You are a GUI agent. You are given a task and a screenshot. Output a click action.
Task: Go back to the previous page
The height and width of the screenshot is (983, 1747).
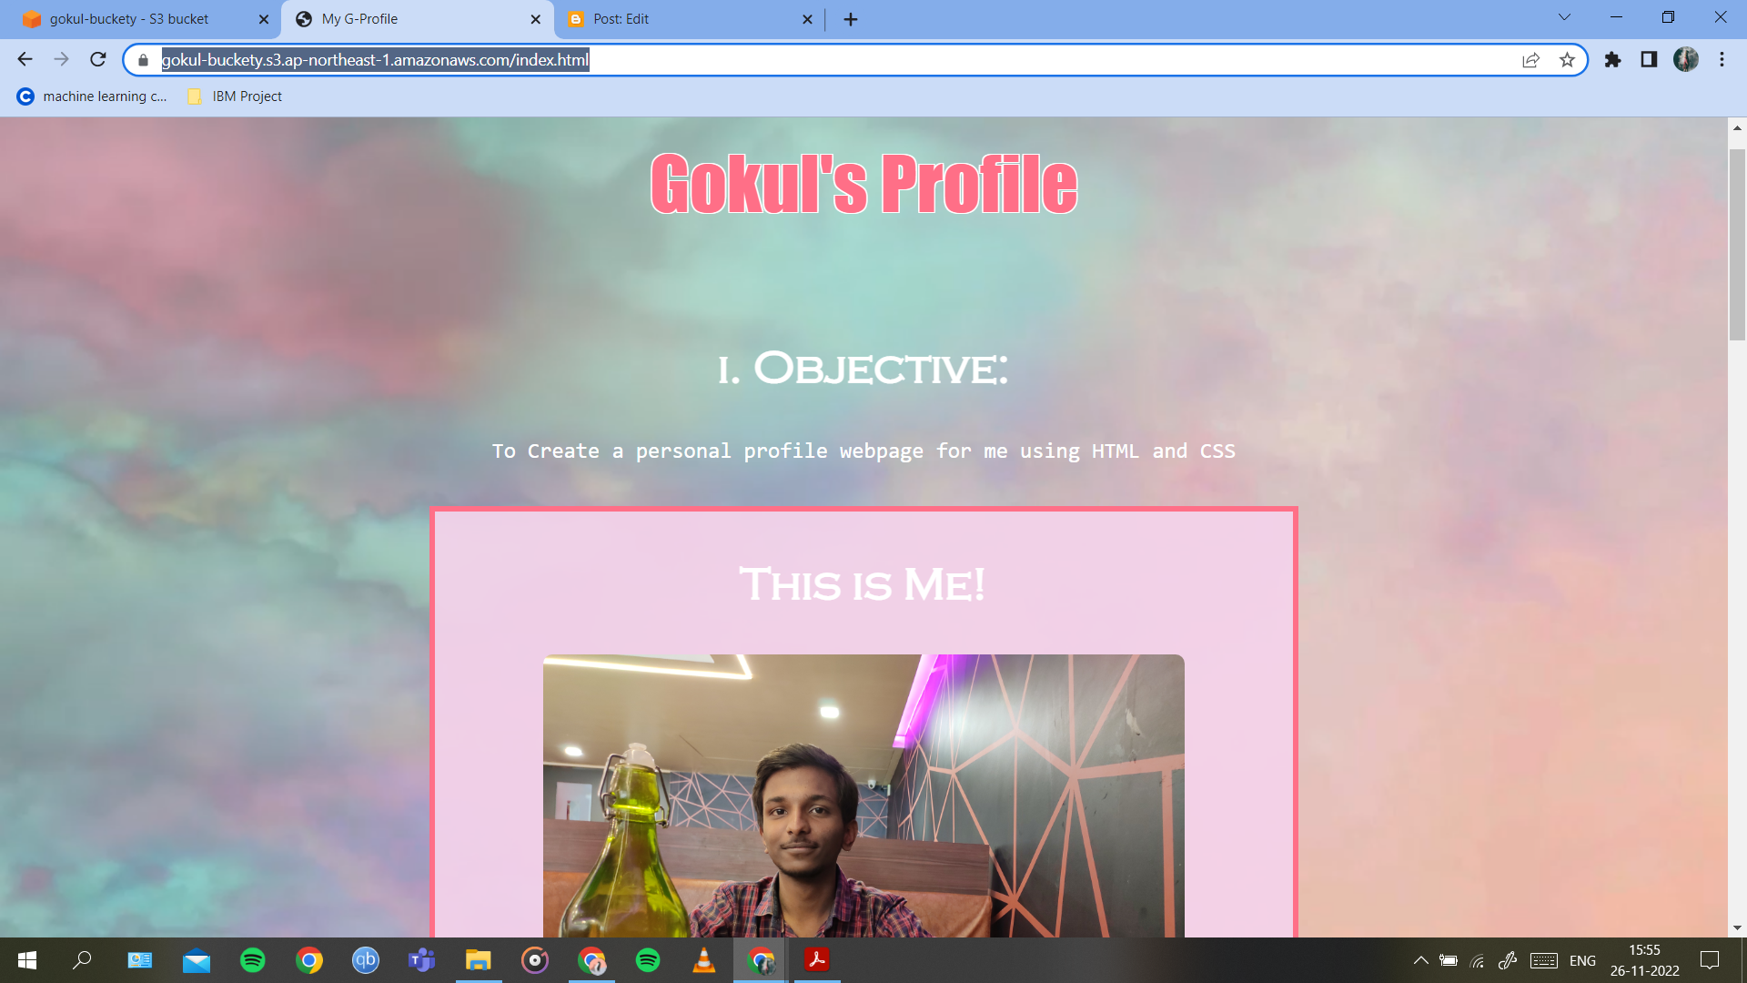click(25, 60)
